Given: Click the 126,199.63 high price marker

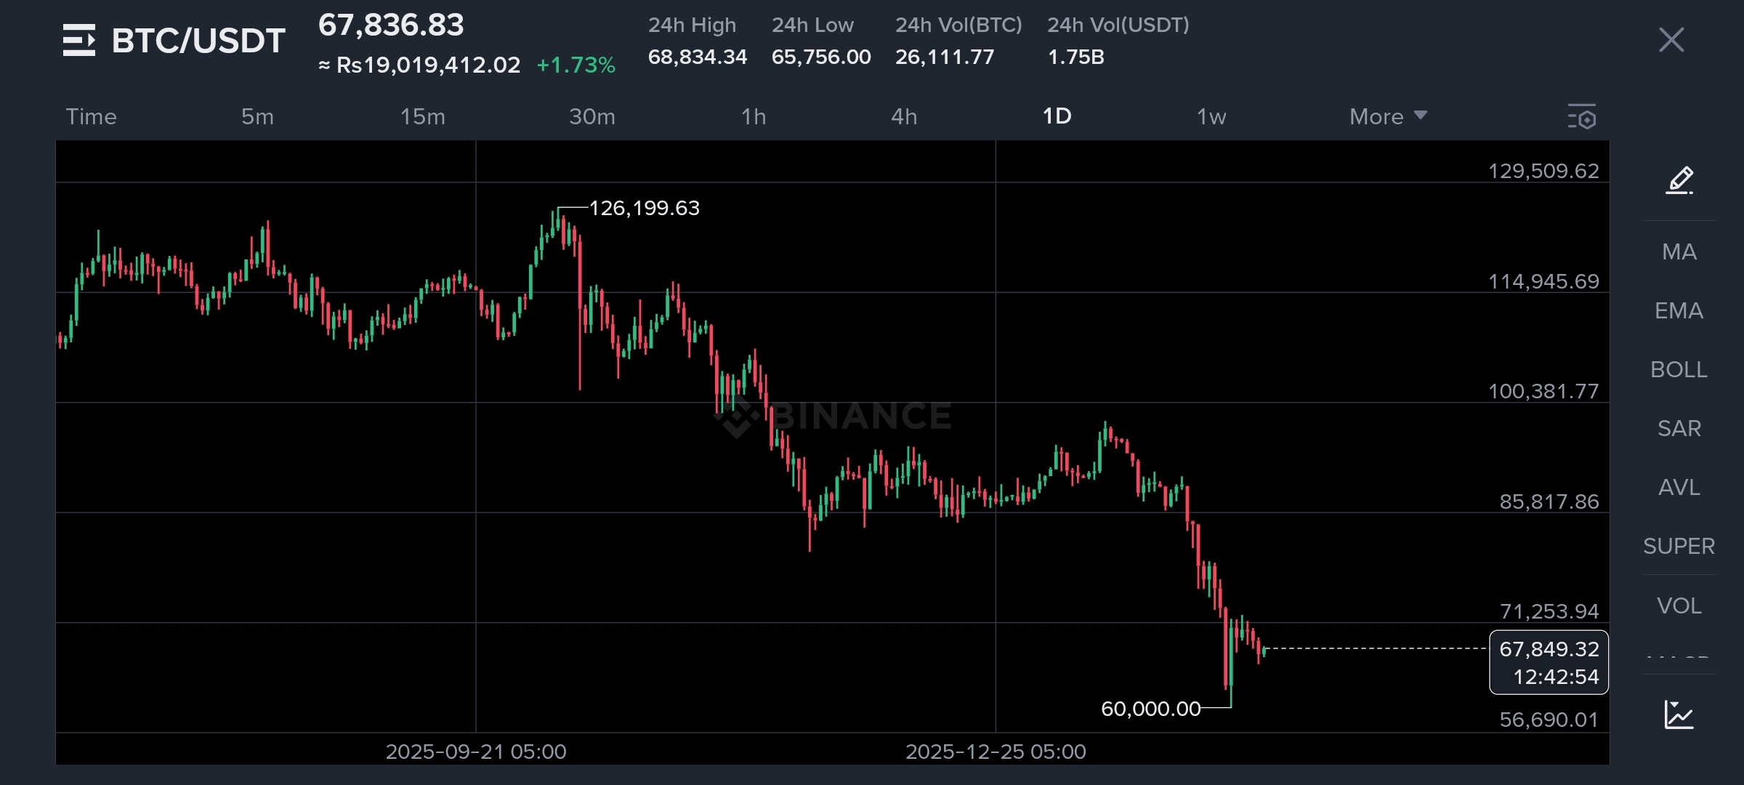Looking at the screenshot, I should click(x=644, y=208).
